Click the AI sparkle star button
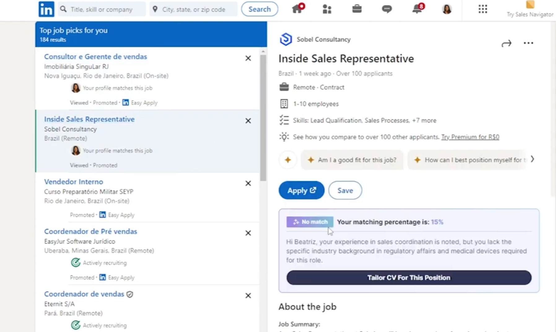Image resolution: width=556 pixels, height=332 pixels. [288, 160]
